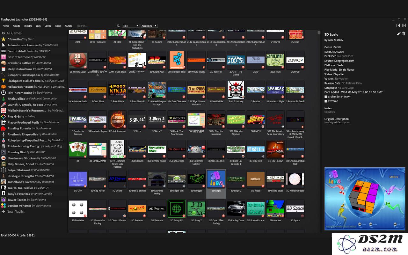Screen dimensions: 408x255
Task: Open the Flashpoint Hall of Fame trophy playlist
Action: 4,81
